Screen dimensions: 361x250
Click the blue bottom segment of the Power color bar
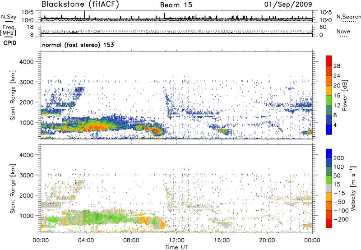[x=329, y=130]
